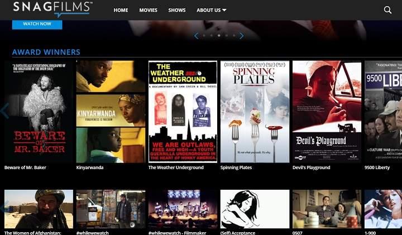The image size is (402, 235).
Task: Select the last carousel pagination dot
Action: point(233,36)
